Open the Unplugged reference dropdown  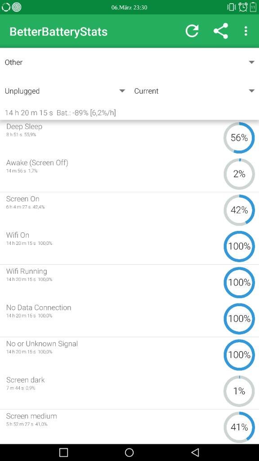[x=65, y=91]
